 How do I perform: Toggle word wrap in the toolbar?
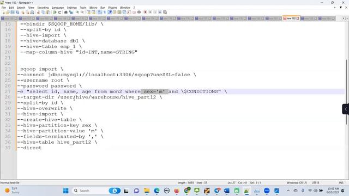(99, 12)
